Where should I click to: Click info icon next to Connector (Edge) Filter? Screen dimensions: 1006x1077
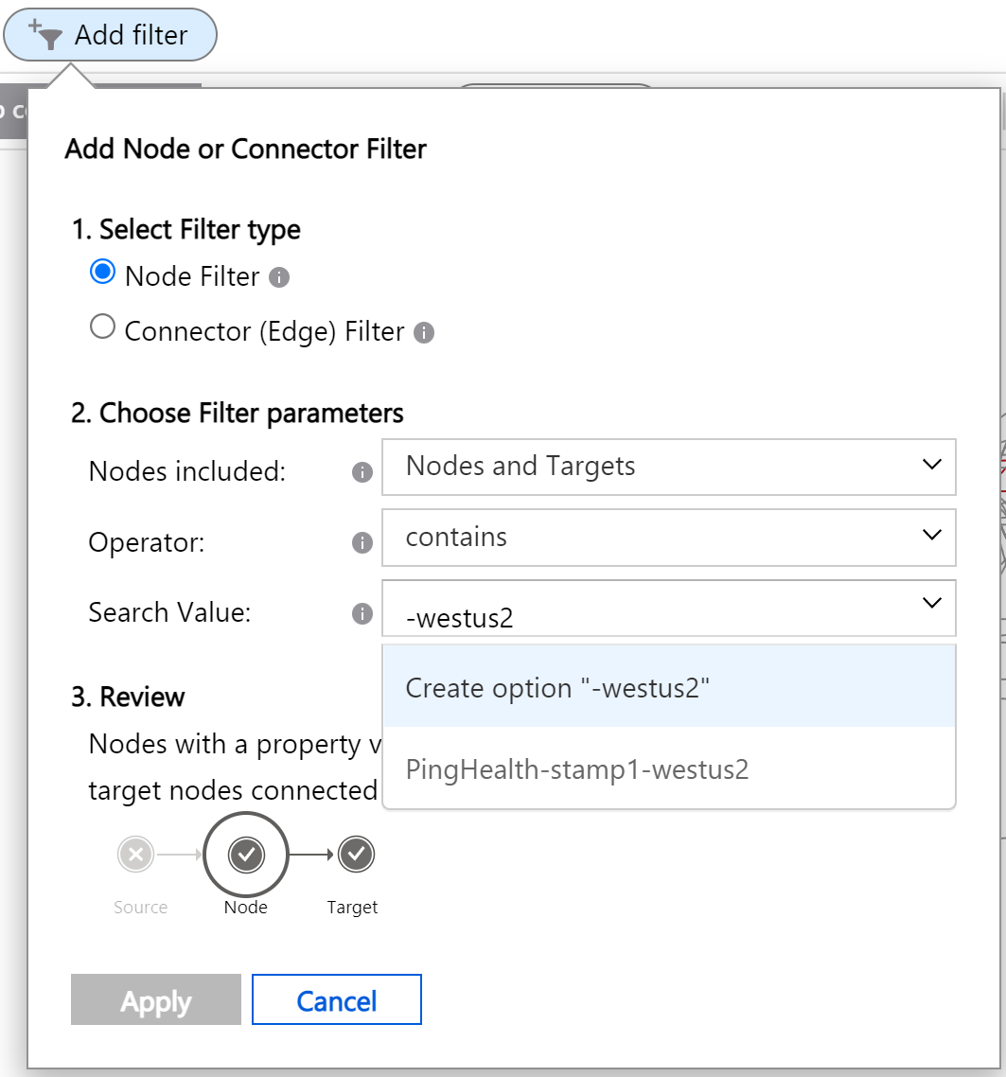[x=425, y=333]
